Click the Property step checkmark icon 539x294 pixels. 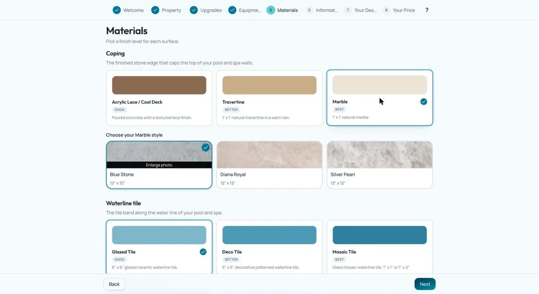(x=155, y=10)
